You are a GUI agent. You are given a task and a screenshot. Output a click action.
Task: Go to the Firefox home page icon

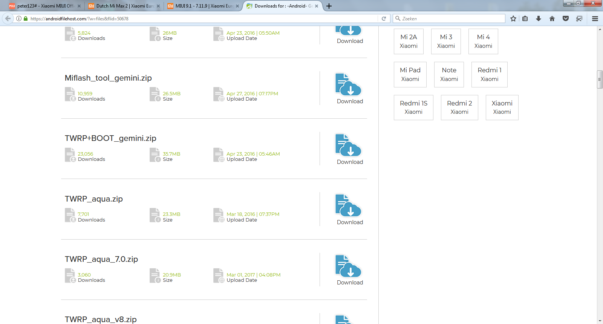(552, 18)
